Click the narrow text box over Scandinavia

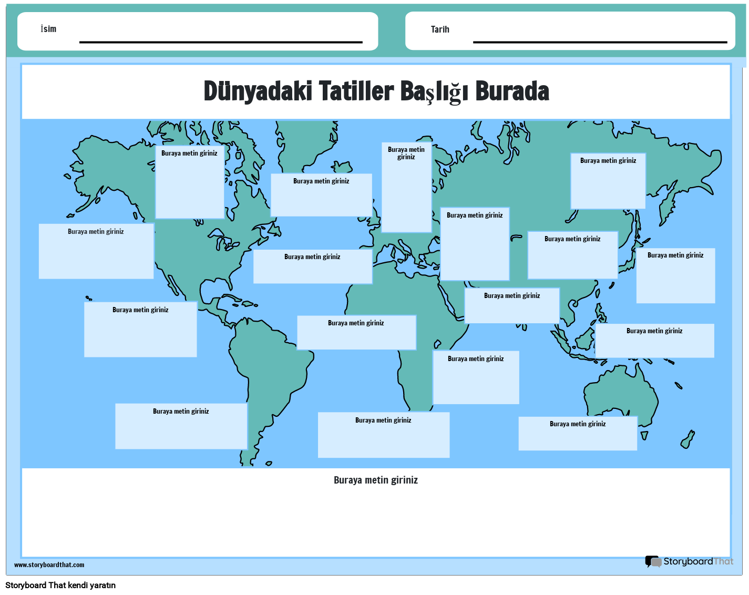click(406, 187)
